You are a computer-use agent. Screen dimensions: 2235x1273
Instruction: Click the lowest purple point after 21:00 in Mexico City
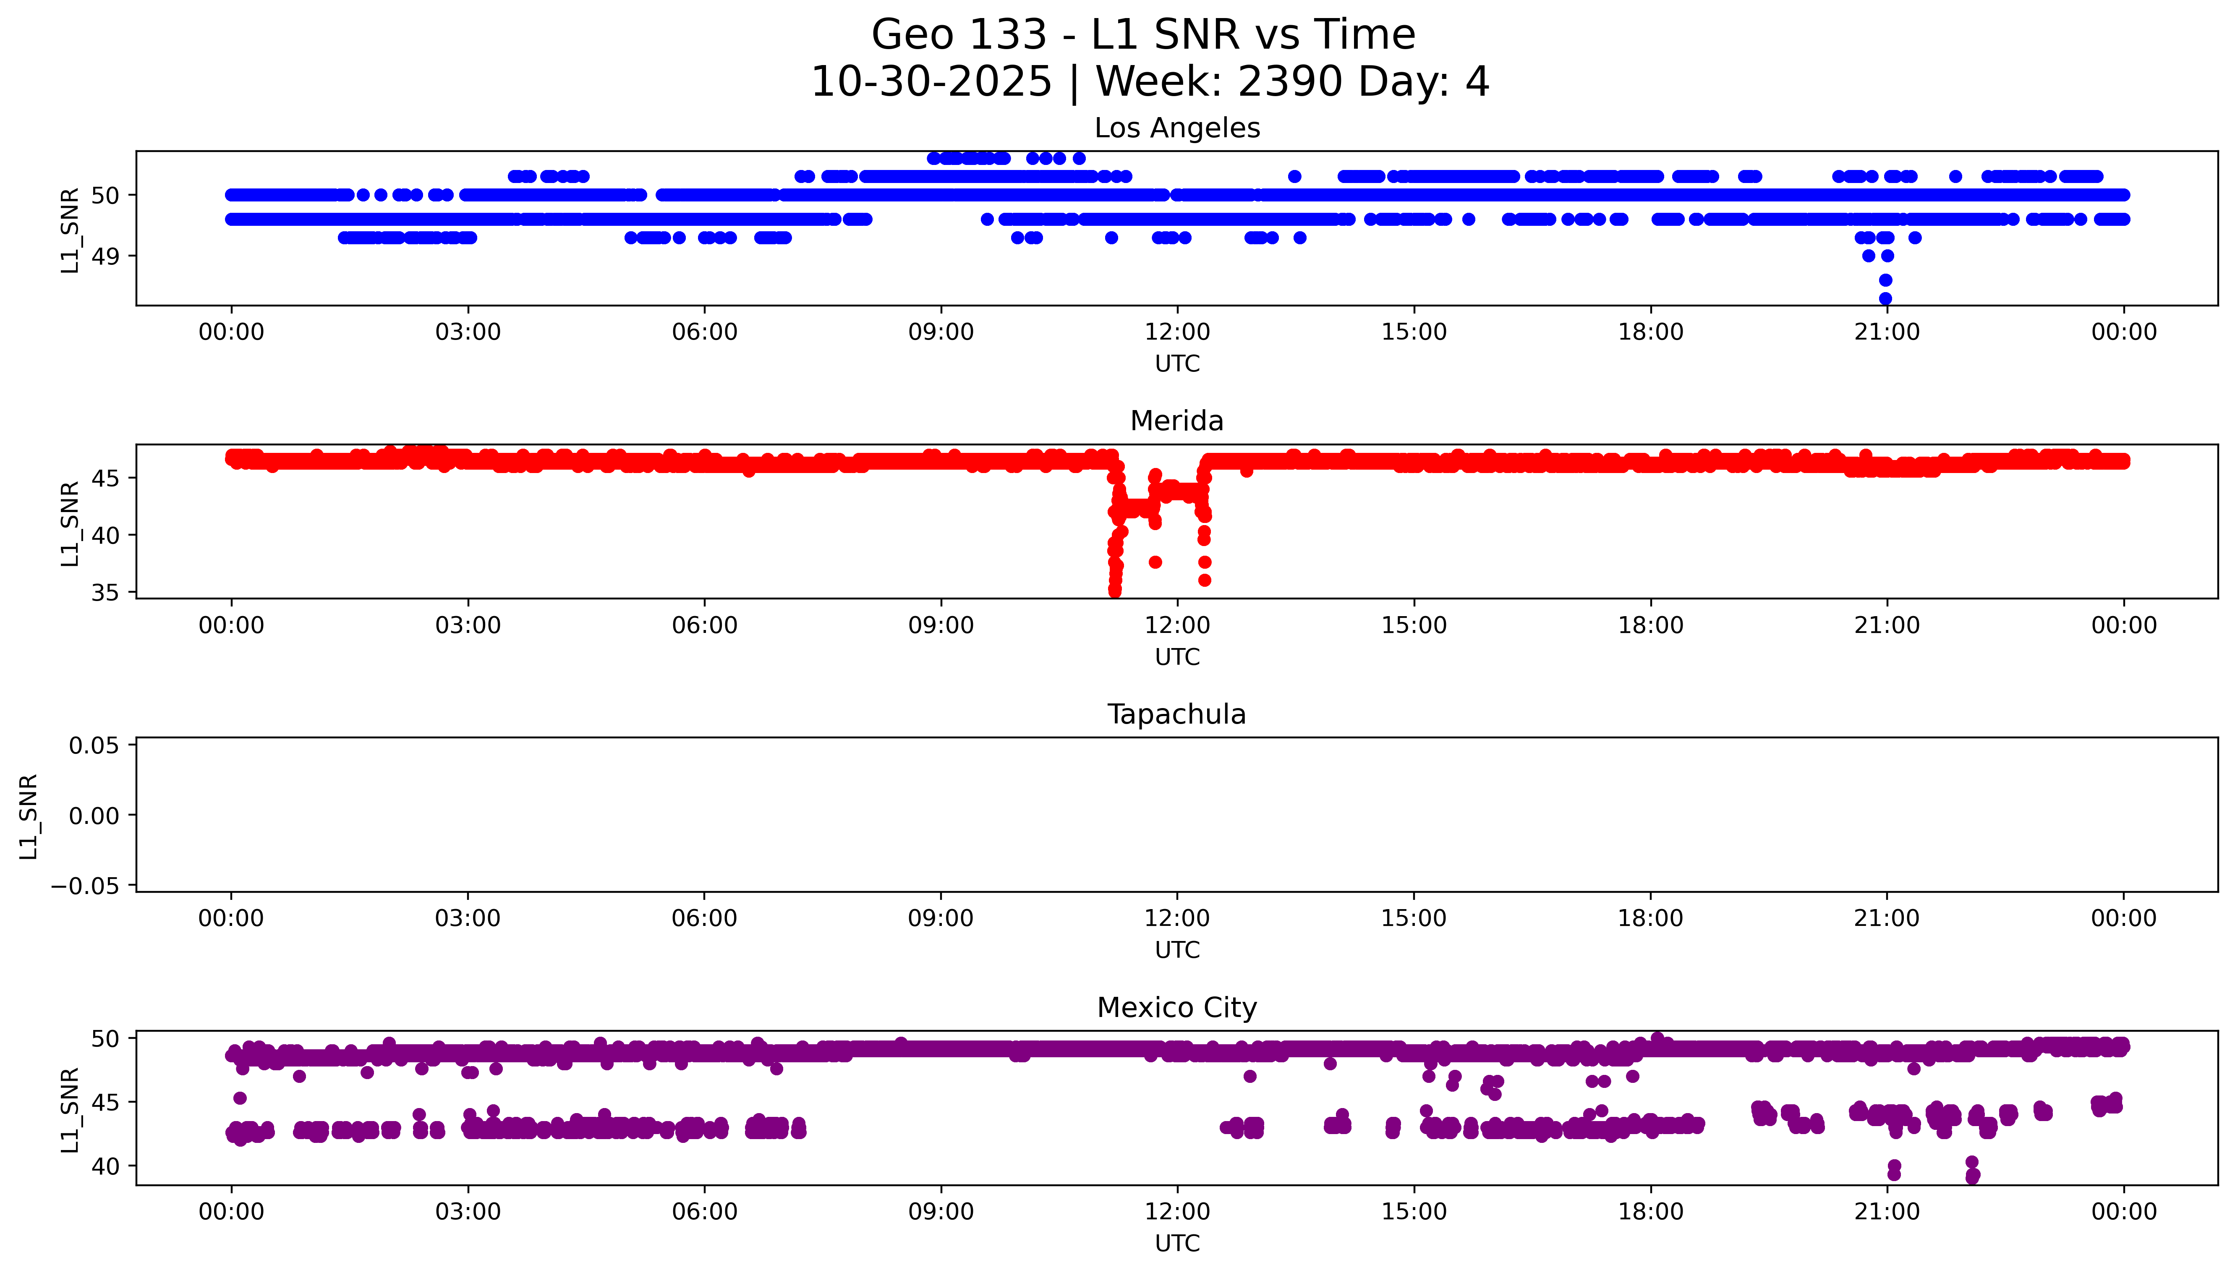pyautogui.click(x=1972, y=1177)
